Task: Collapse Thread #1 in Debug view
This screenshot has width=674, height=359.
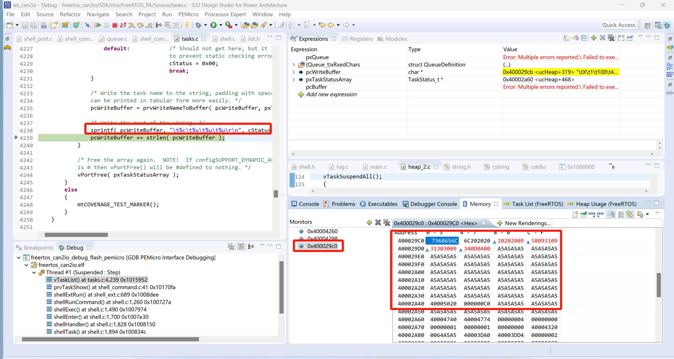Action: [34, 272]
